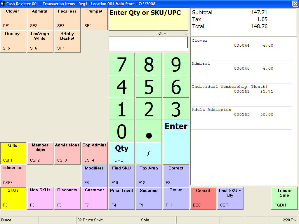Open the Gifts category
The width and height of the screenshot is (299, 224).
pyautogui.click(x=13, y=153)
